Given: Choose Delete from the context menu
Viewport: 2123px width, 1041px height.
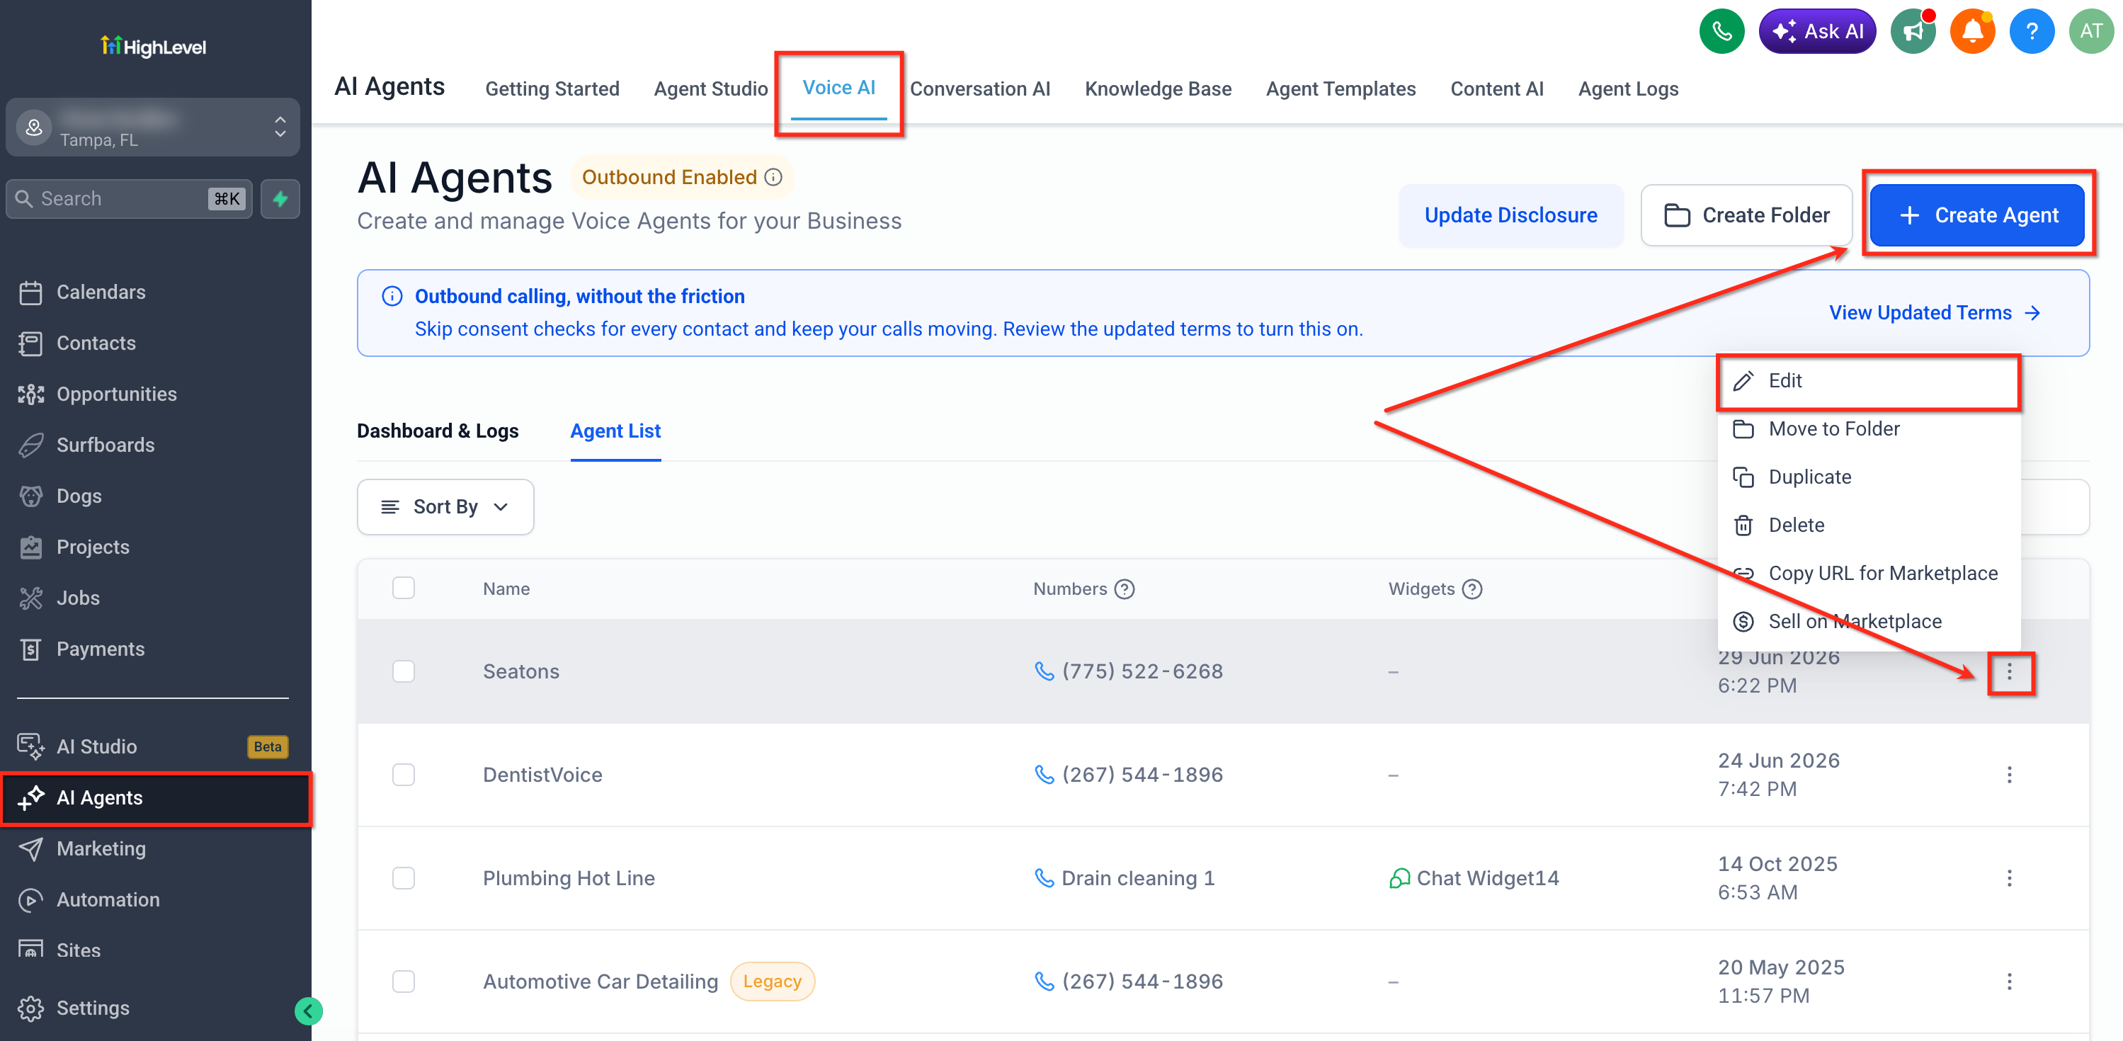Looking at the screenshot, I should (1868, 525).
